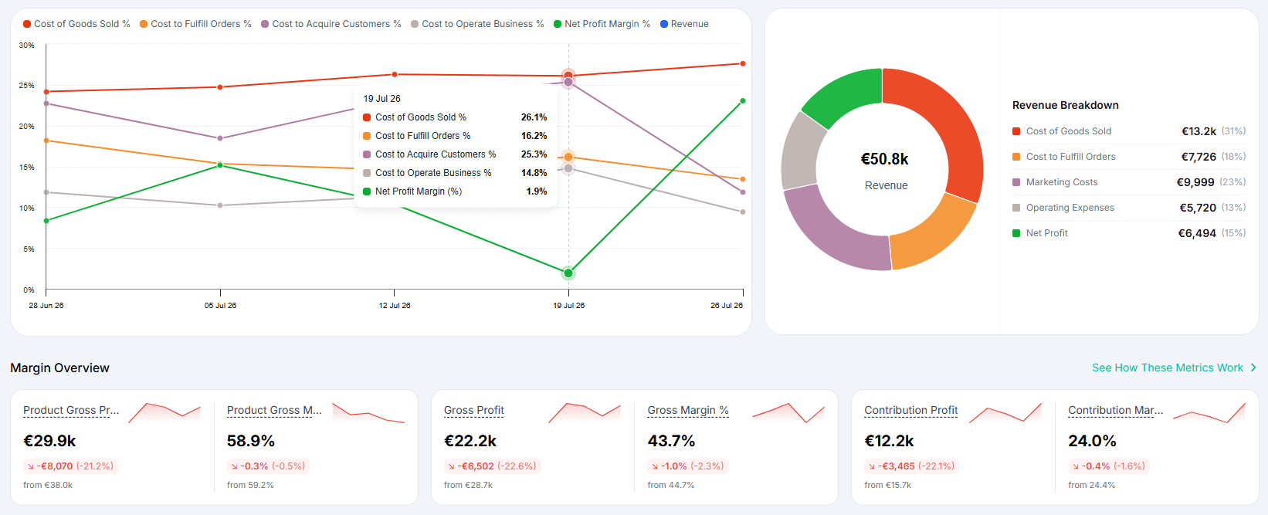
Task: Click Gross Profit metric title
Action: point(474,410)
